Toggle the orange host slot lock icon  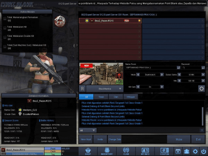139,20
